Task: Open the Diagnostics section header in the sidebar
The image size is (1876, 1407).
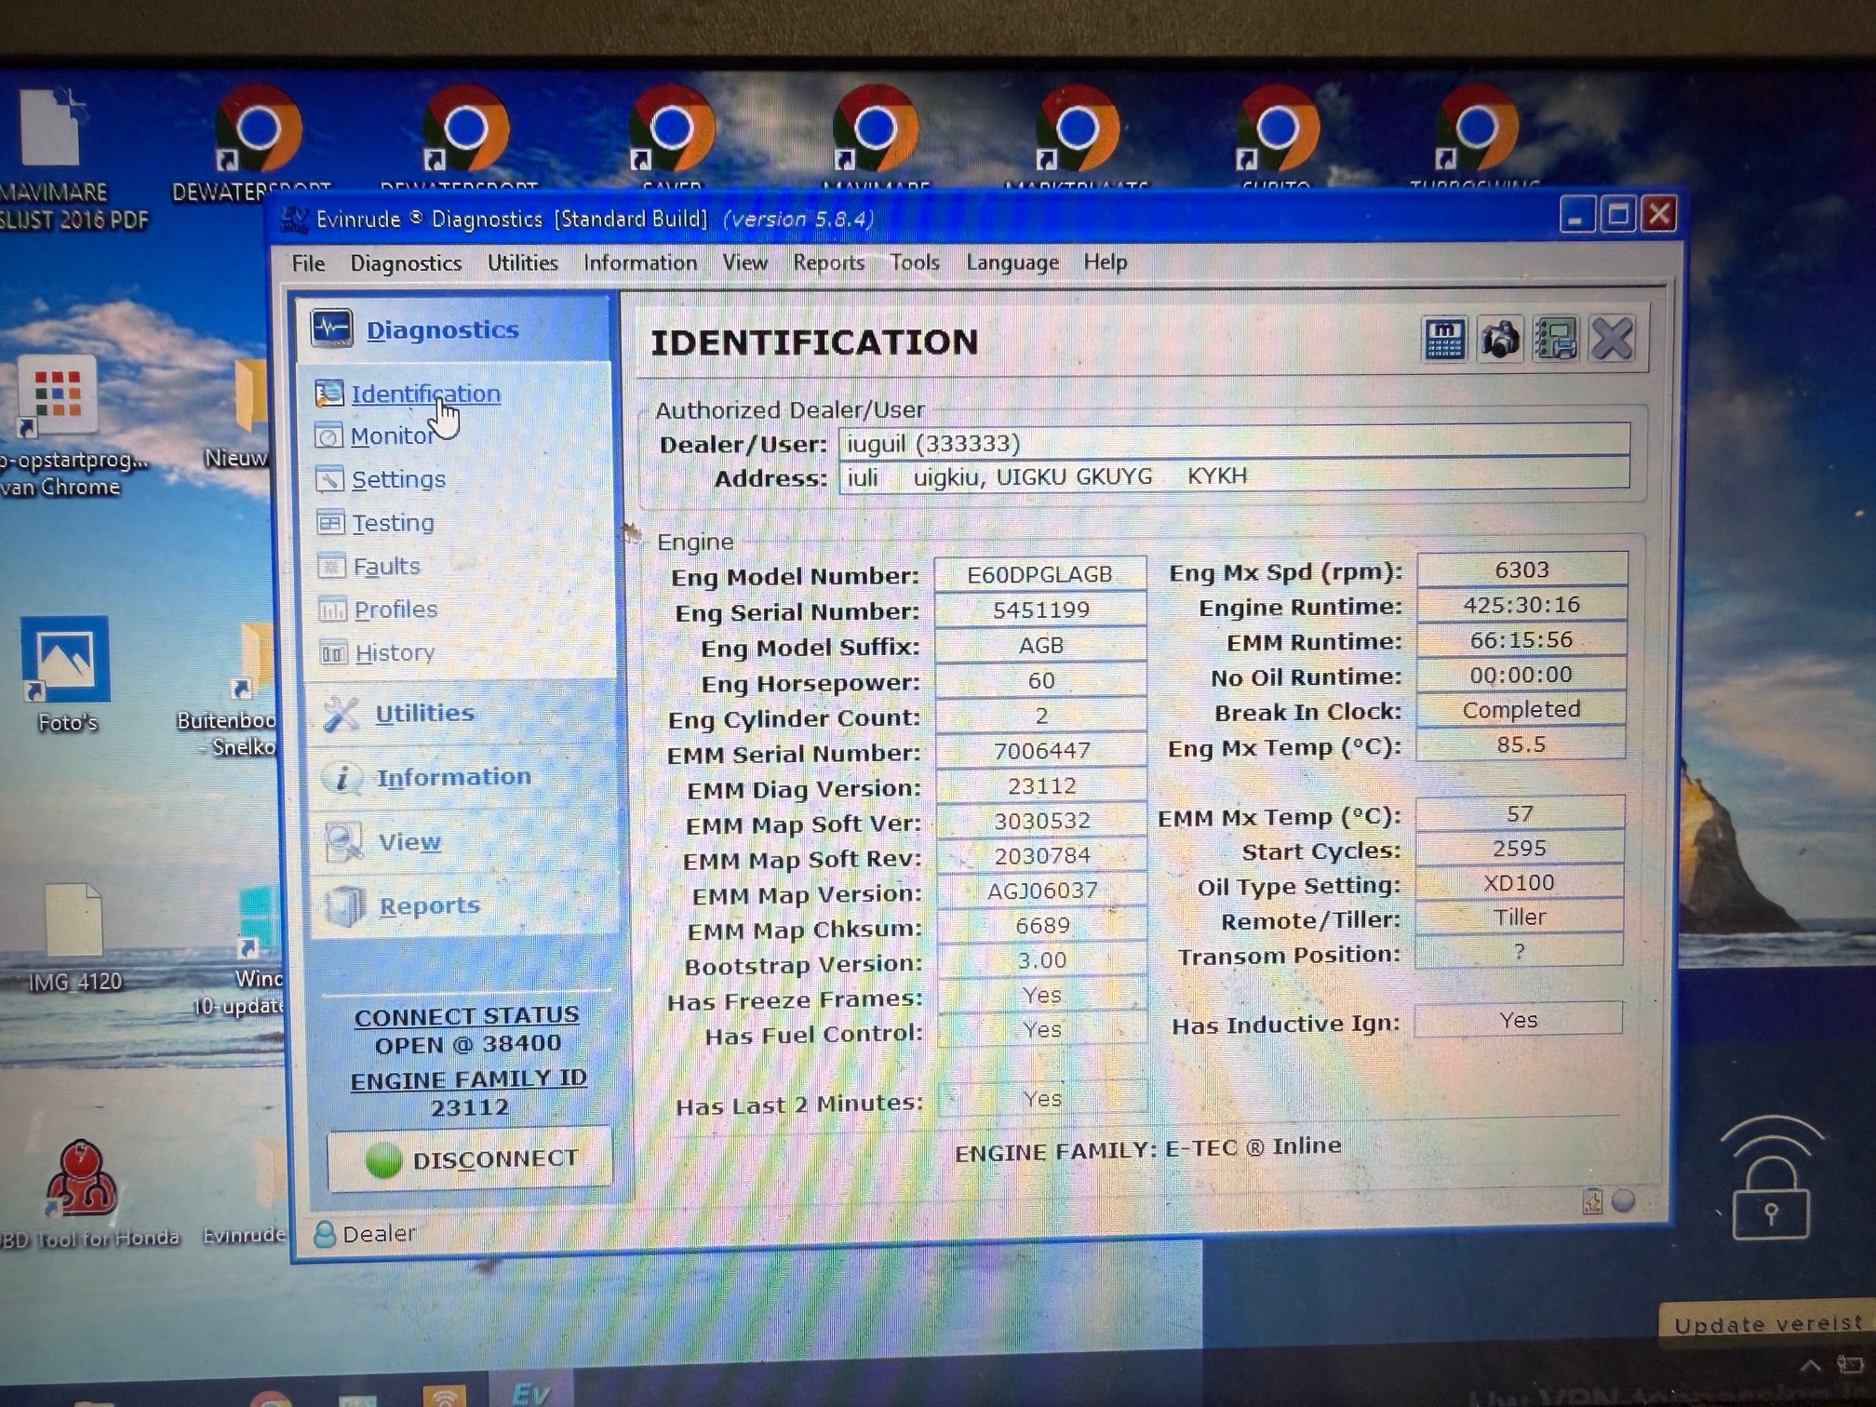Action: [x=441, y=329]
